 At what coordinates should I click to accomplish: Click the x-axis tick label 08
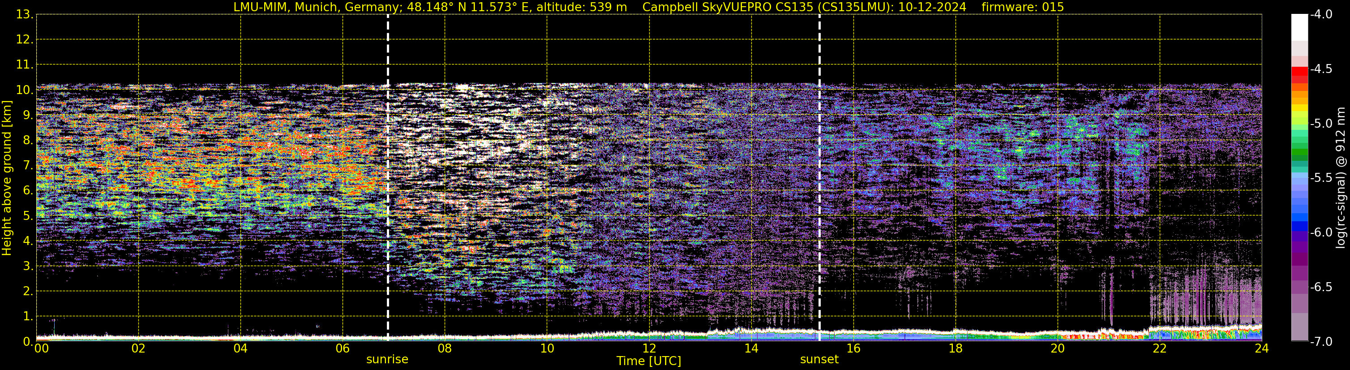(x=445, y=348)
